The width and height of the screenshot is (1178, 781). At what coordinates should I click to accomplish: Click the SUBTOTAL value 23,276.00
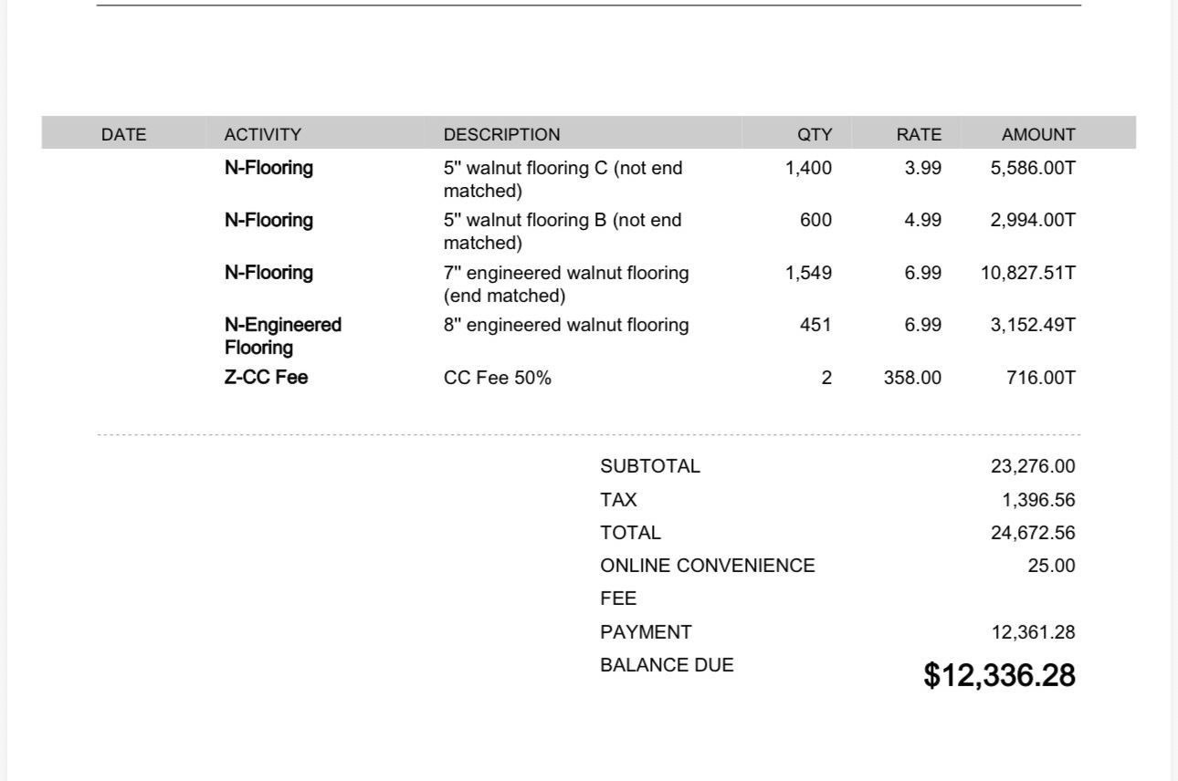click(x=1033, y=466)
